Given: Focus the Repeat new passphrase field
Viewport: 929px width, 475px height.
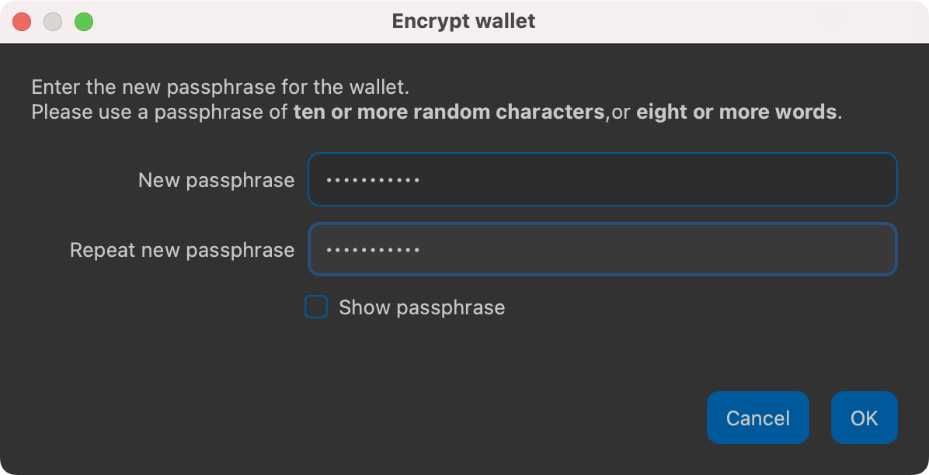Looking at the screenshot, I should tap(602, 249).
